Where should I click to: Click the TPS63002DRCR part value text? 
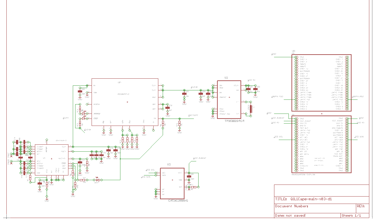pyautogui.click(x=234, y=121)
